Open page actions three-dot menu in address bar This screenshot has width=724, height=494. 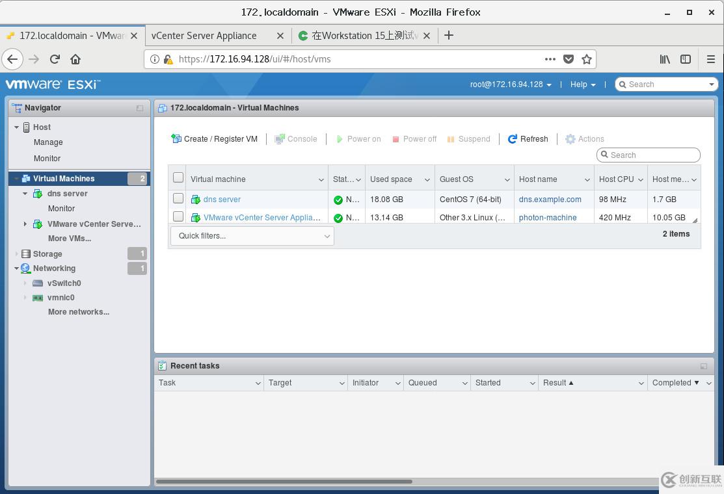click(550, 59)
